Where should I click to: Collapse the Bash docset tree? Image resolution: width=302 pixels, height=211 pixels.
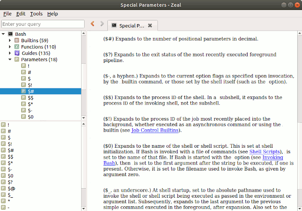3,34
